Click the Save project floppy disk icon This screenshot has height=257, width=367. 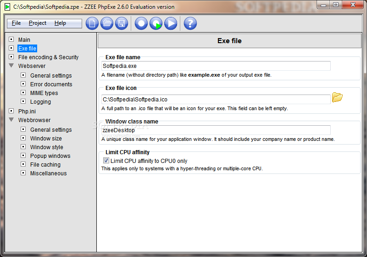122,23
